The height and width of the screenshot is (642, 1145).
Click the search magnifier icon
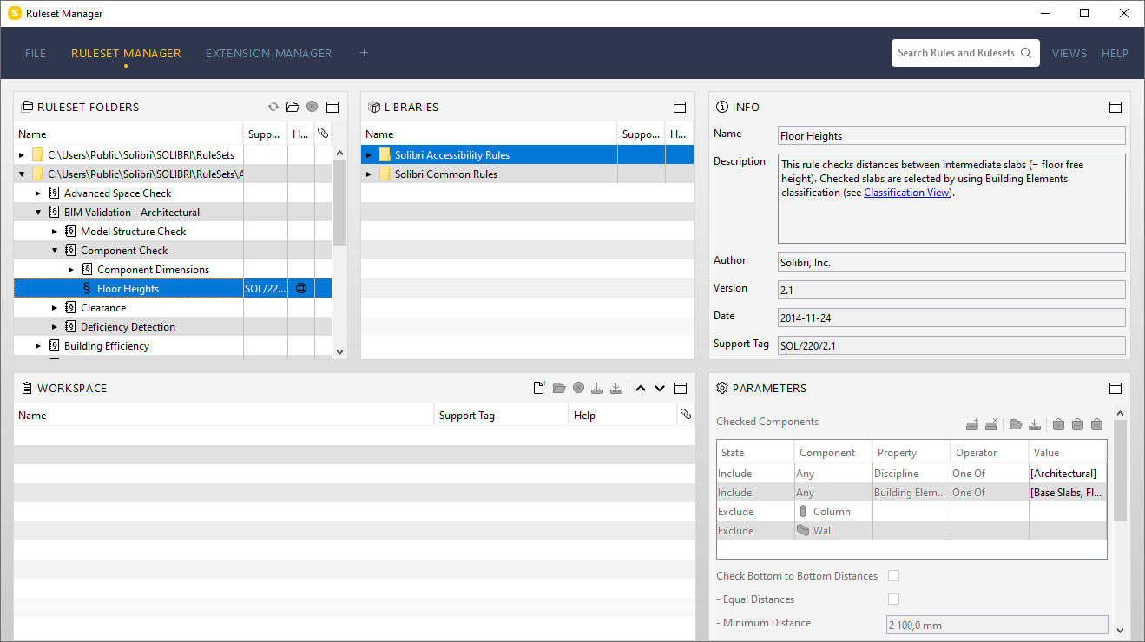1026,53
